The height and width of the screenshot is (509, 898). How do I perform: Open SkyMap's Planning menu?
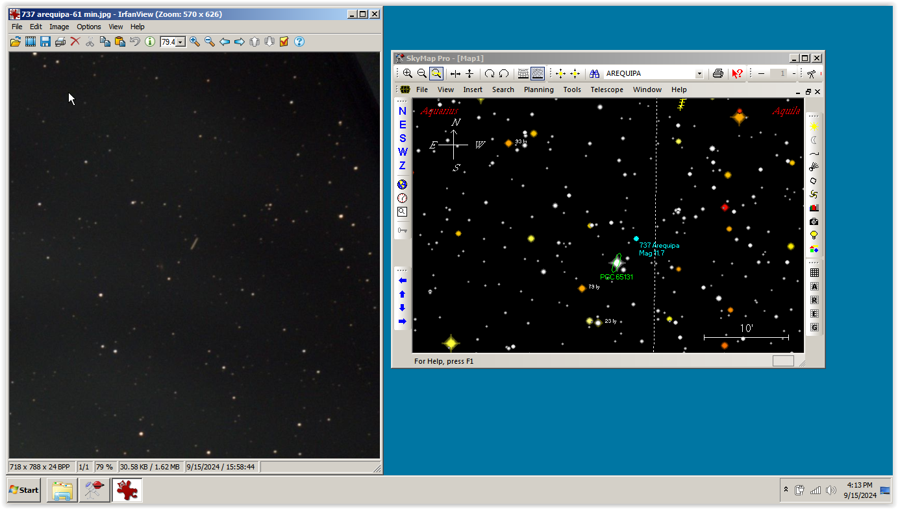[x=539, y=89]
